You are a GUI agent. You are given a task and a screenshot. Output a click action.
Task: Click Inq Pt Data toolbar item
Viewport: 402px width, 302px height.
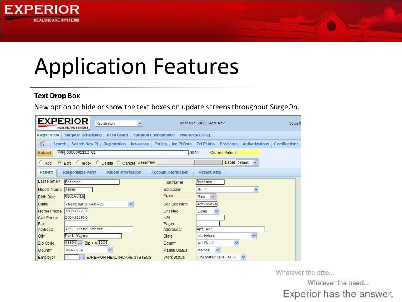(x=181, y=144)
